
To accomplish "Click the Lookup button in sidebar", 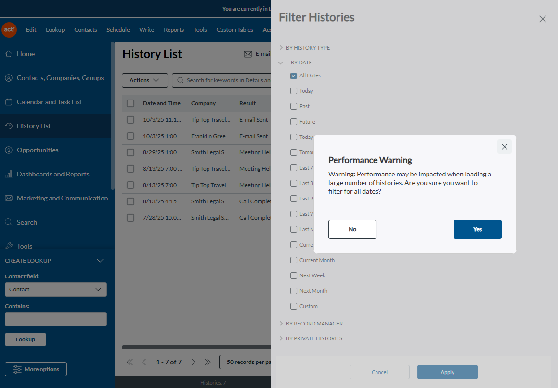I will (x=25, y=339).
